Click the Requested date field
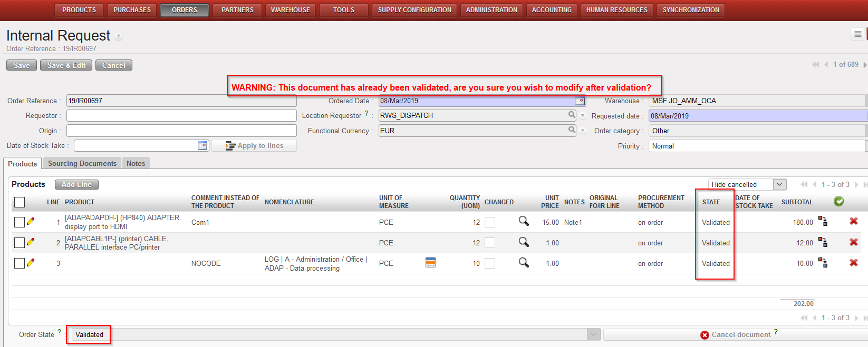 point(758,116)
